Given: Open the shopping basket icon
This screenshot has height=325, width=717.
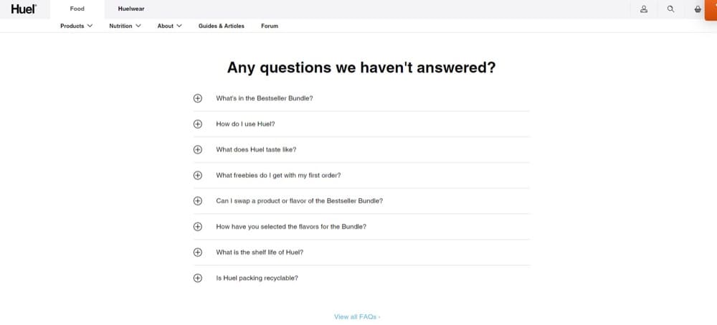Looking at the screenshot, I should click(698, 9).
